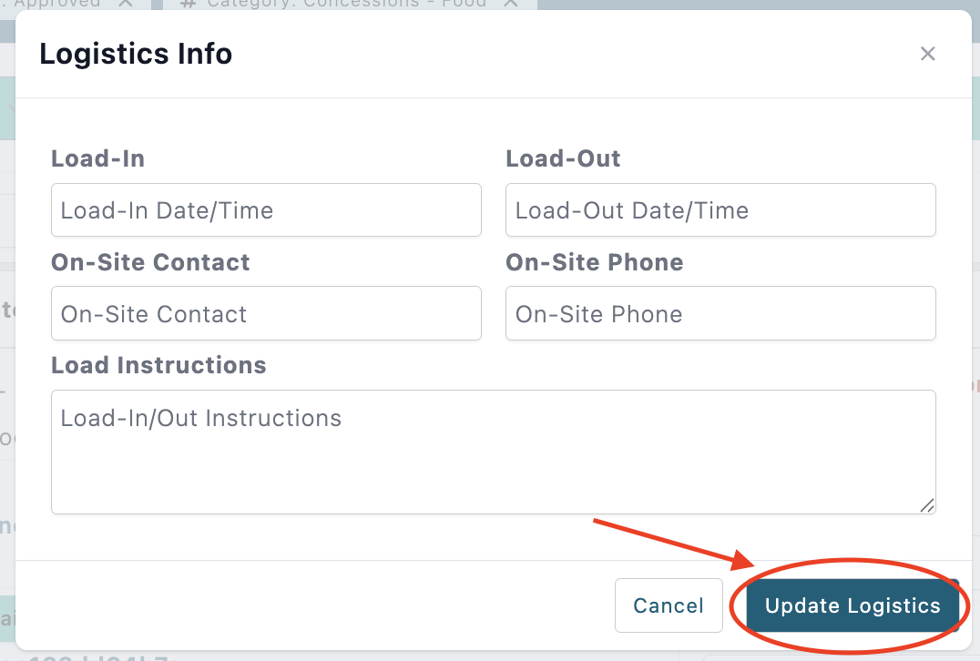Click the hash icon on Category chip

pos(188,4)
